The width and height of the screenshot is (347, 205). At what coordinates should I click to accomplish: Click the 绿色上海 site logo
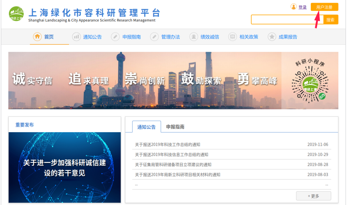tap(16, 14)
